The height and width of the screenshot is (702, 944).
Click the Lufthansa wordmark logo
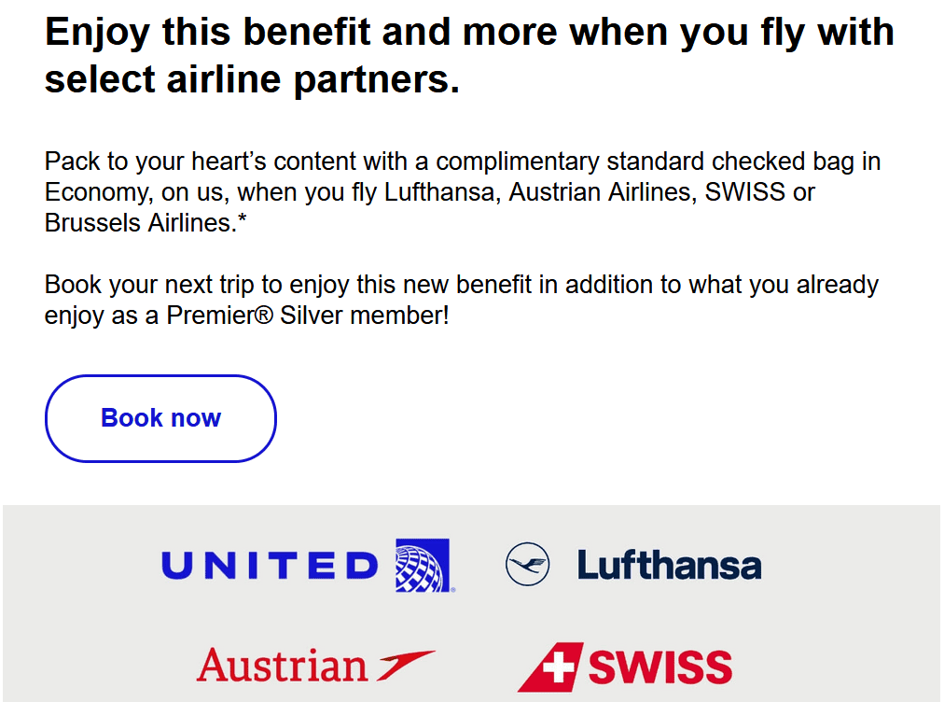[669, 566]
